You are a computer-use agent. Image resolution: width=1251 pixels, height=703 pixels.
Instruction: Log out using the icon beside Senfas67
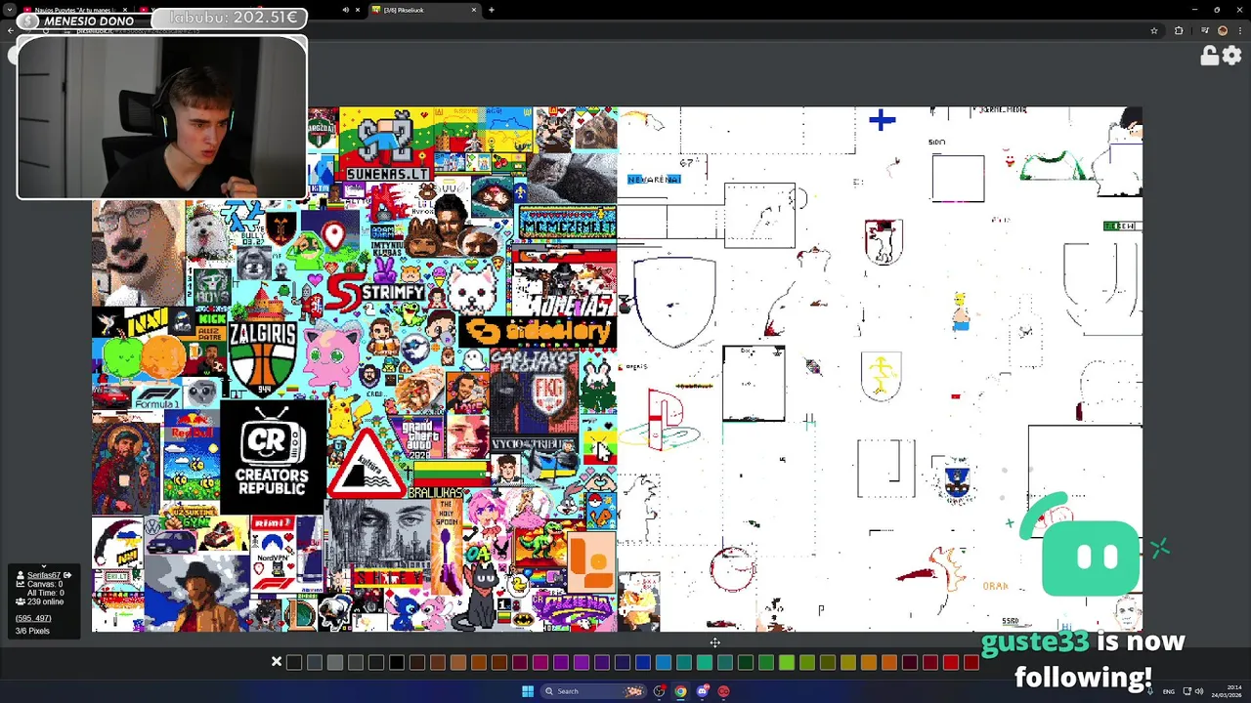pos(66,575)
